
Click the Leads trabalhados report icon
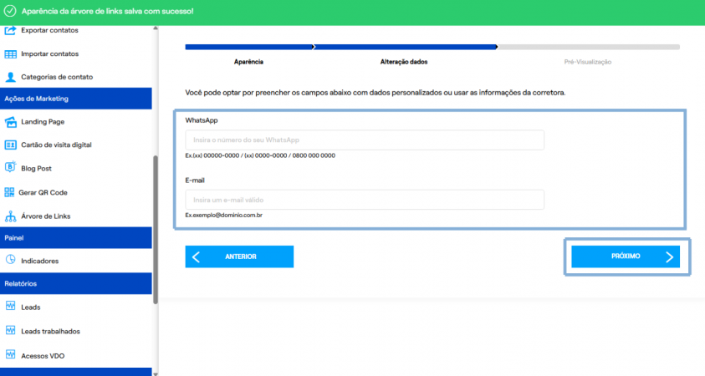point(10,330)
